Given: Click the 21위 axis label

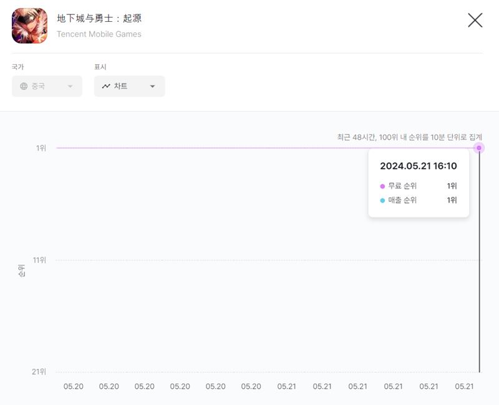Looking at the screenshot, I should tap(39, 371).
